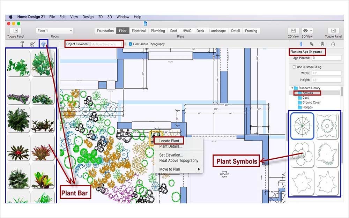349x218 pixels.
Task: Open the Apple menu
Action: tap(11, 17)
